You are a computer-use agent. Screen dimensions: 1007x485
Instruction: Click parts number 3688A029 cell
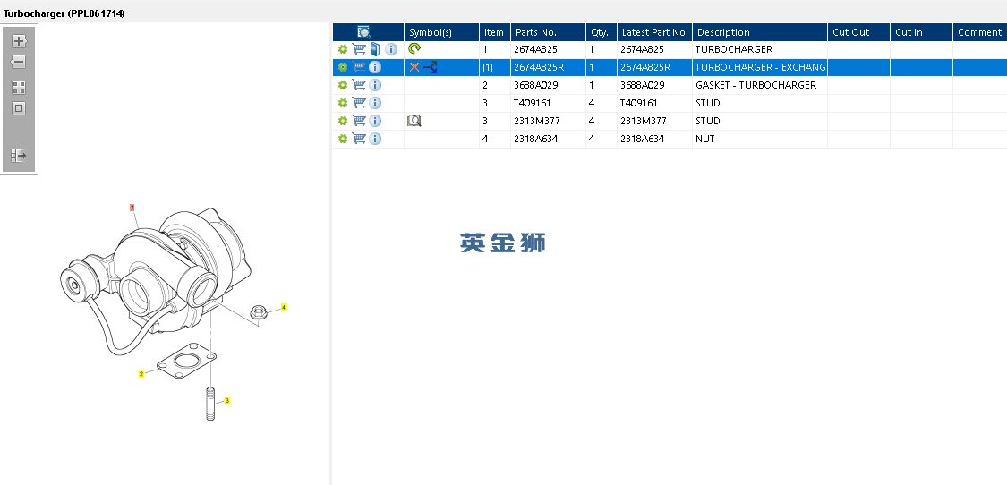point(549,85)
